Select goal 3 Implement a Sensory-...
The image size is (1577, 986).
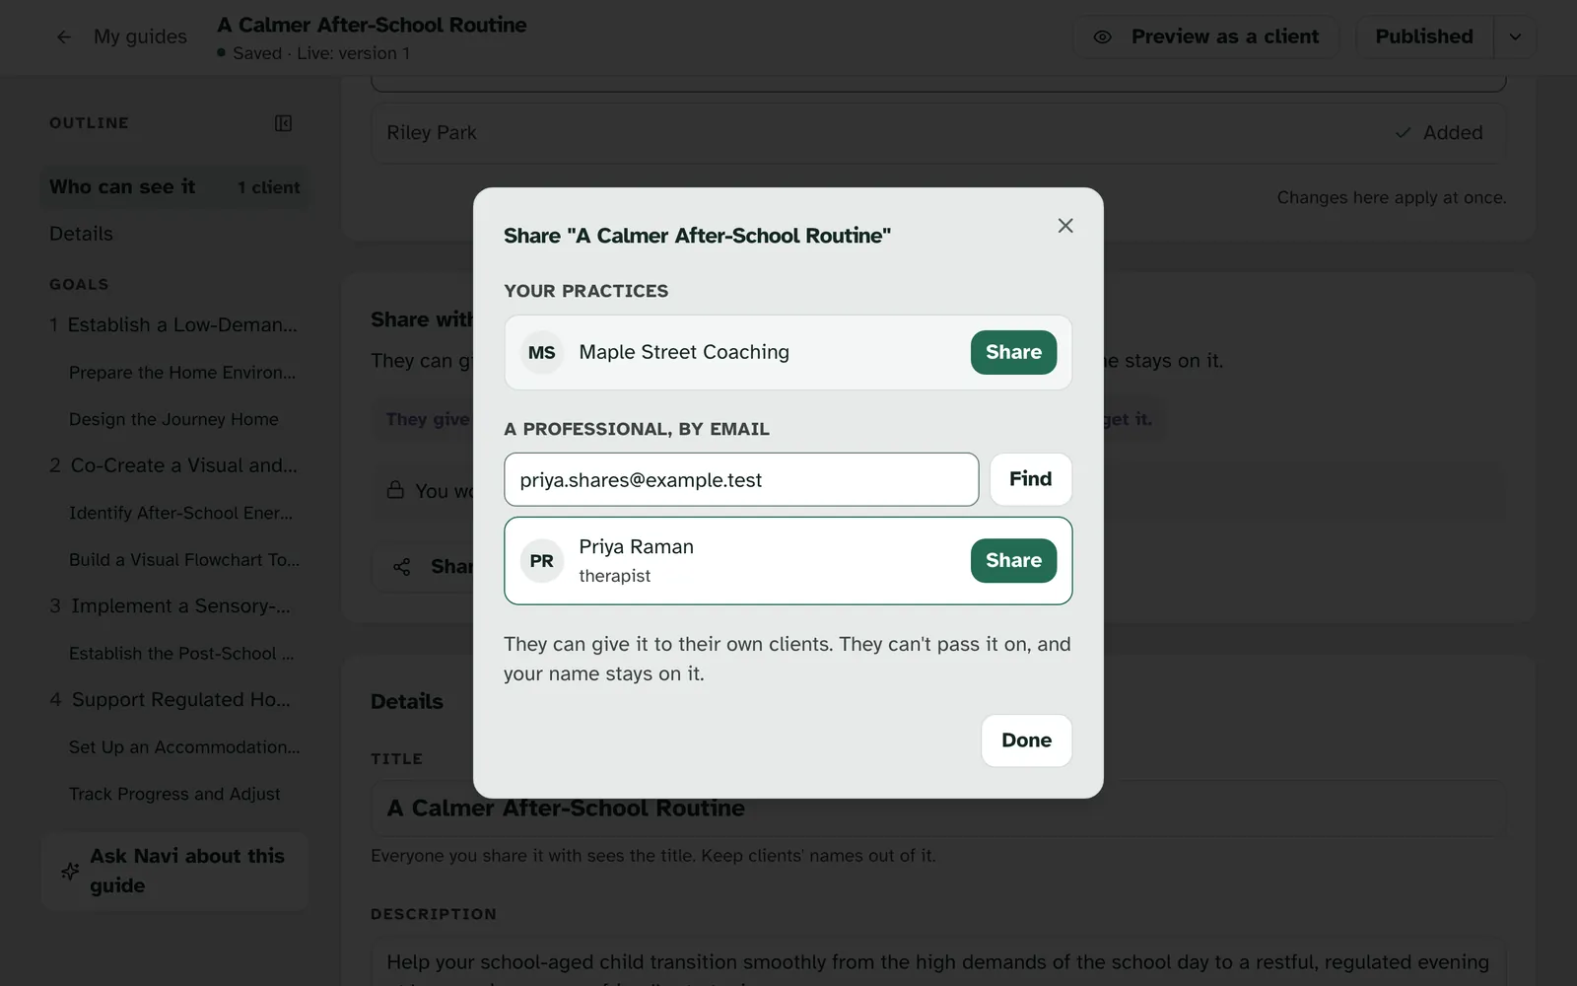click(171, 605)
